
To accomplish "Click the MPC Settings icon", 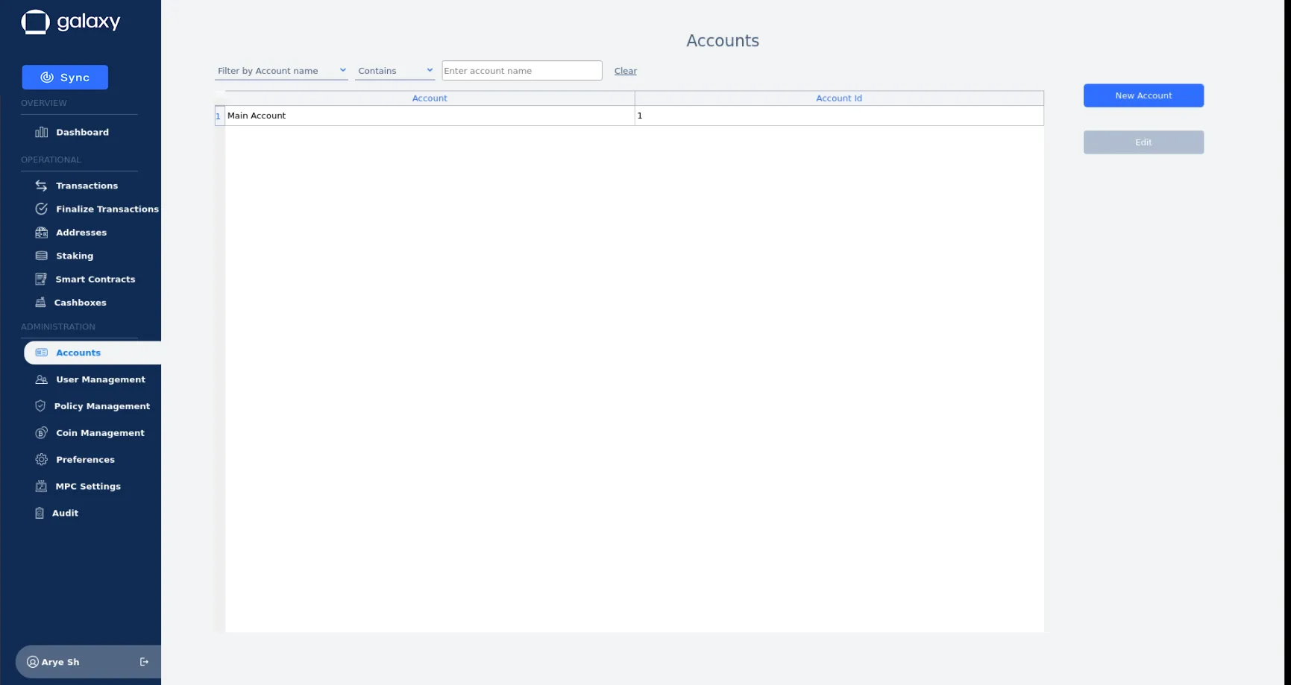I will 41,486.
